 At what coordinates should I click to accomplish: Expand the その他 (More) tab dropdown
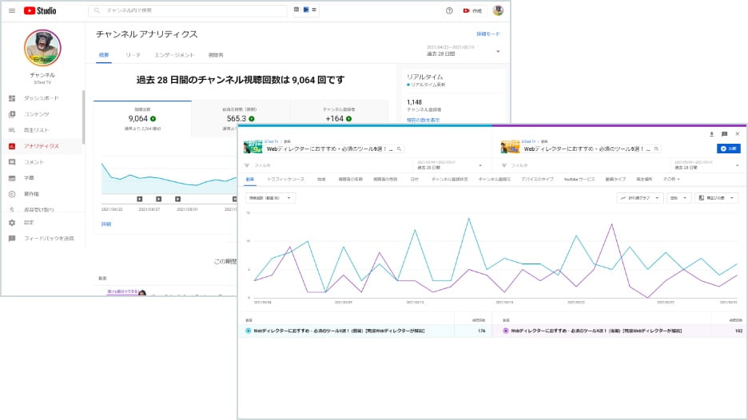tap(670, 179)
